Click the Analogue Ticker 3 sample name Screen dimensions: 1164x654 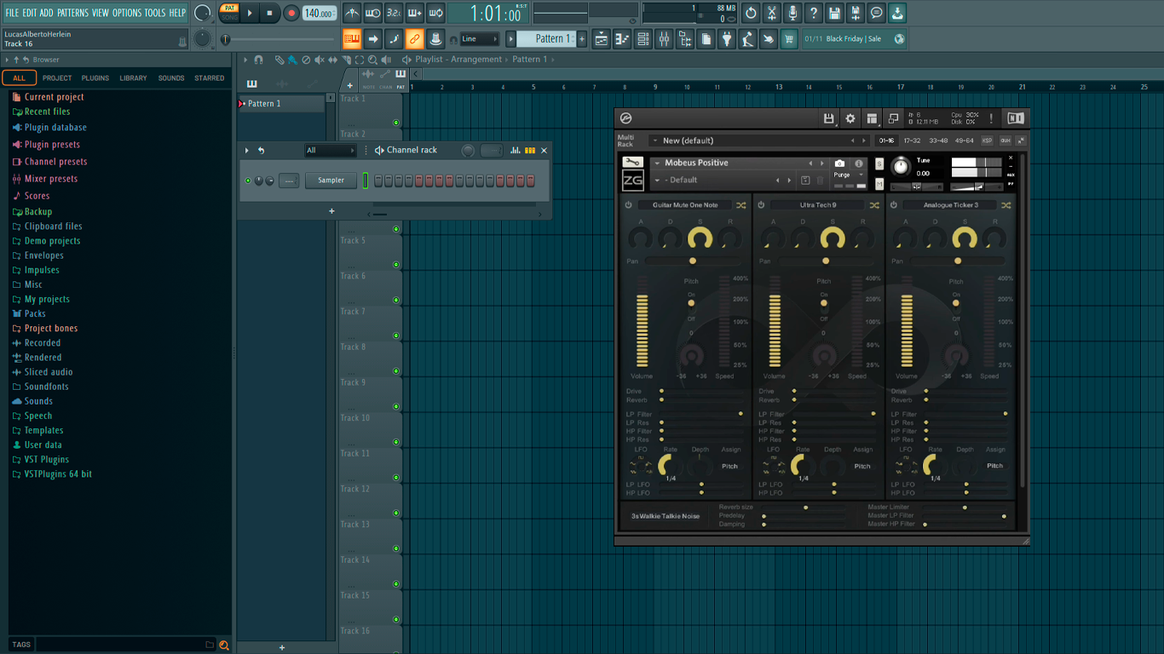click(950, 205)
